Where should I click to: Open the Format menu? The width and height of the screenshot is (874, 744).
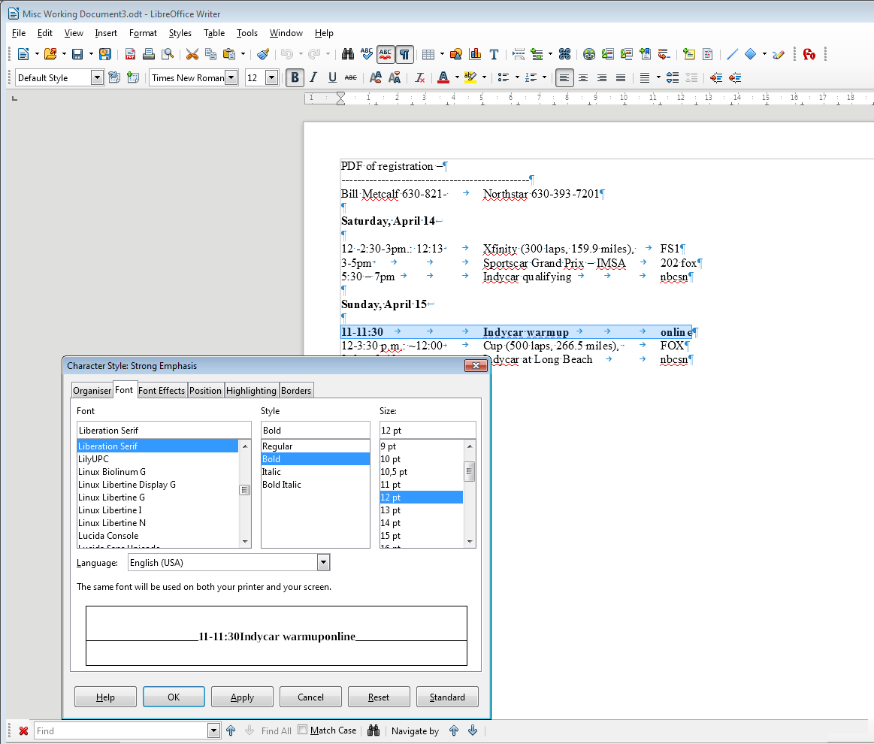point(143,33)
